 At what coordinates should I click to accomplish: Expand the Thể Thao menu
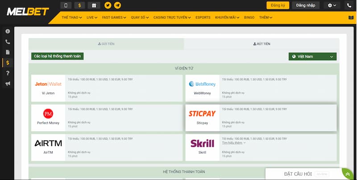click(73, 17)
